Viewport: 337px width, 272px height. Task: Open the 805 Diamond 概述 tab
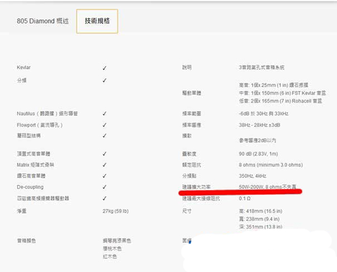[x=42, y=21]
